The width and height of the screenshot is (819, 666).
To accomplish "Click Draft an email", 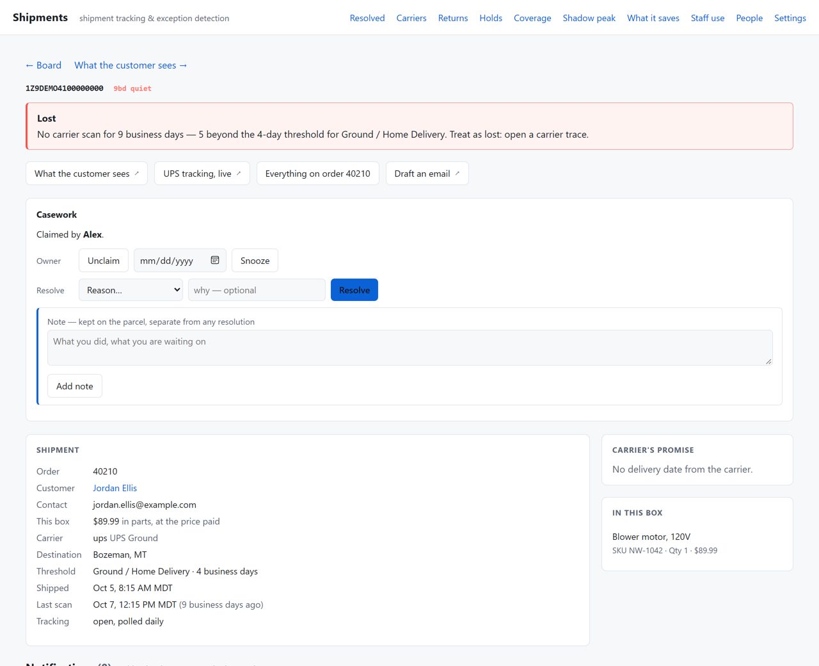I will tap(427, 174).
